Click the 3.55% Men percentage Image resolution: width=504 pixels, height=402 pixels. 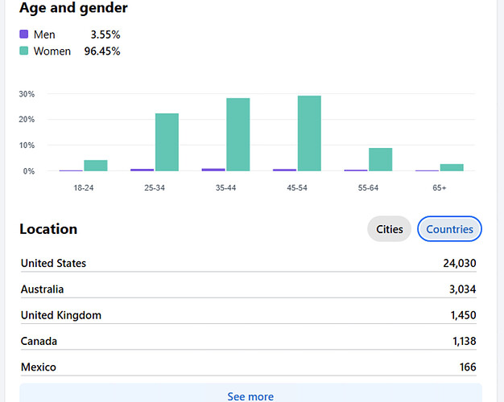tap(105, 35)
